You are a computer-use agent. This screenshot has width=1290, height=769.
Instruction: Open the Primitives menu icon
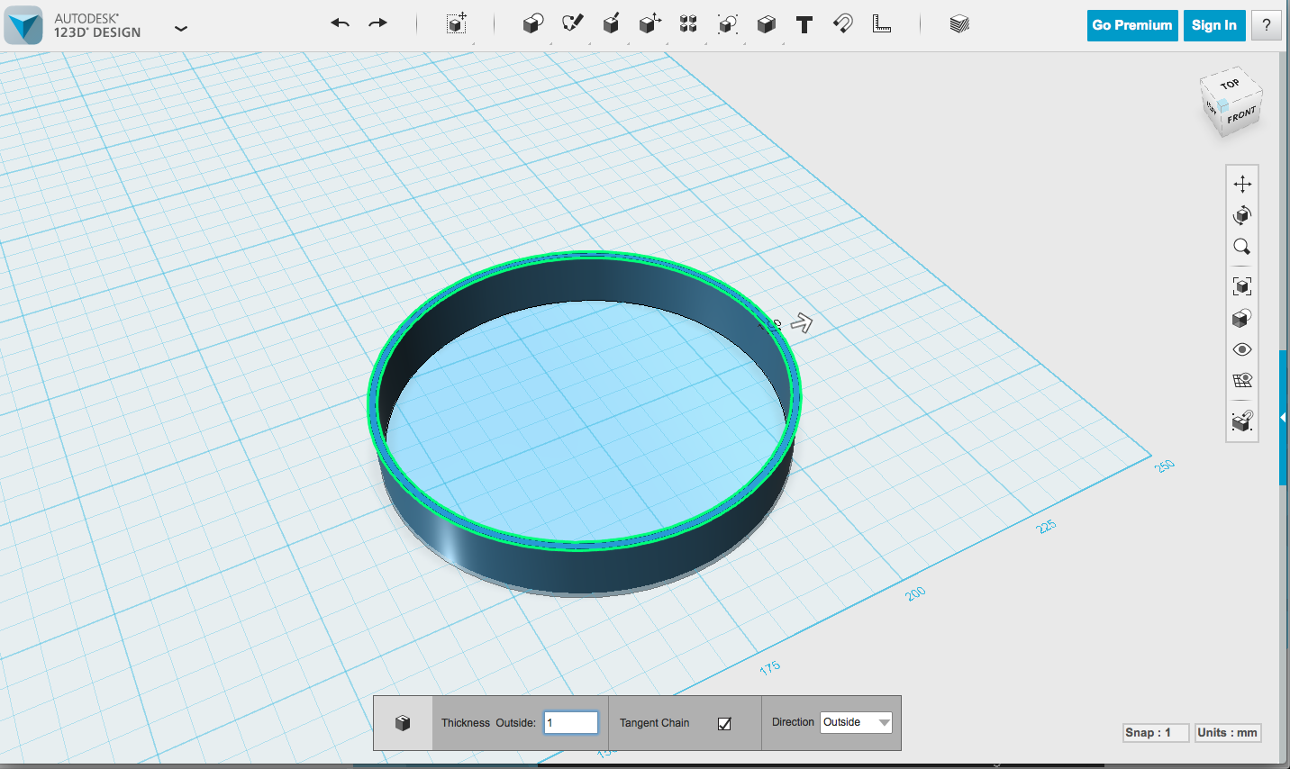(x=533, y=23)
